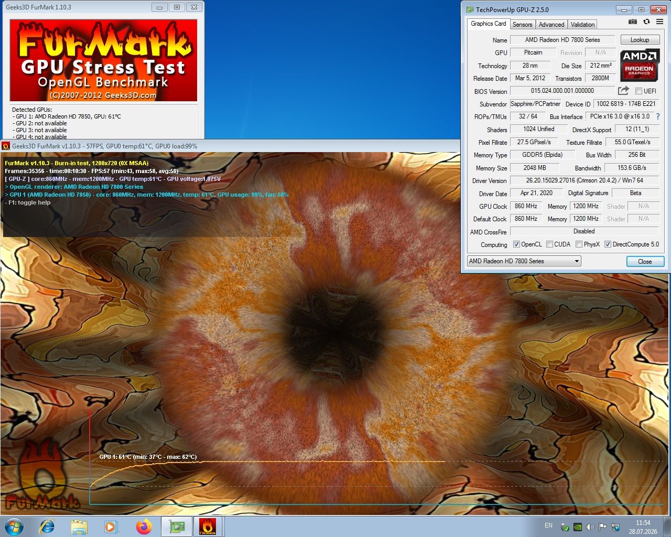This screenshot has width=671, height=537.
Task: Switch to FurMark taskbar button
Action: 208,527
